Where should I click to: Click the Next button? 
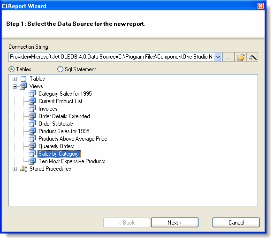click(175, 223)
